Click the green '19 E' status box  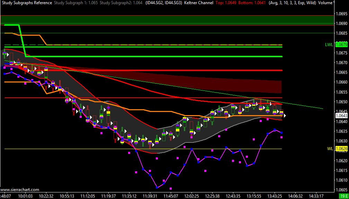344,196
